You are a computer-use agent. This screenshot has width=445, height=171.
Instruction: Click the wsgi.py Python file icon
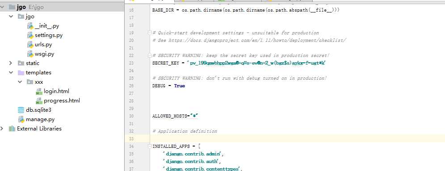click(x=30, y=54)
